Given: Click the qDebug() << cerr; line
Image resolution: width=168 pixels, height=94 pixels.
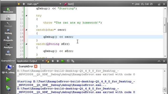Looking at the screenshot, I should tap(58, 37).
